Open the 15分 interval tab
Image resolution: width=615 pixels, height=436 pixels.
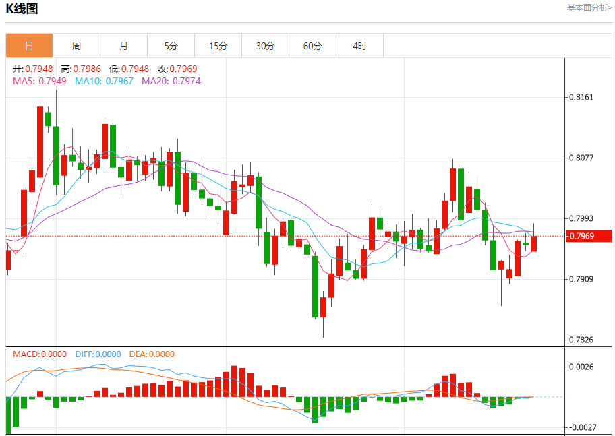(x=218, y=46)
